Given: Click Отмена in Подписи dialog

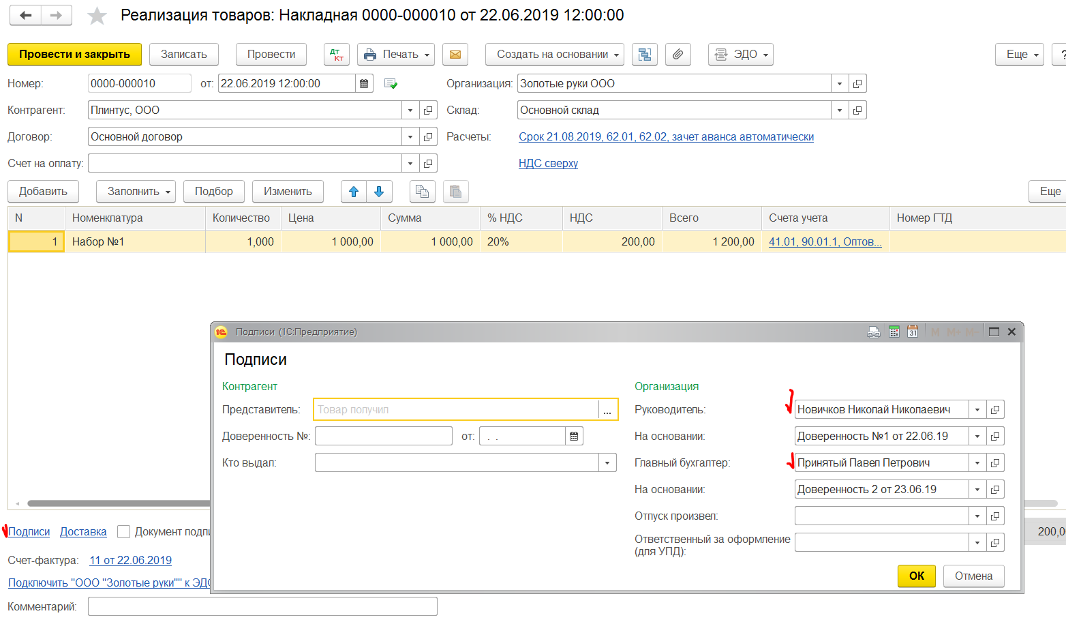Looking at the screenshot, I should pyautogui.click(x=973, y=576).
